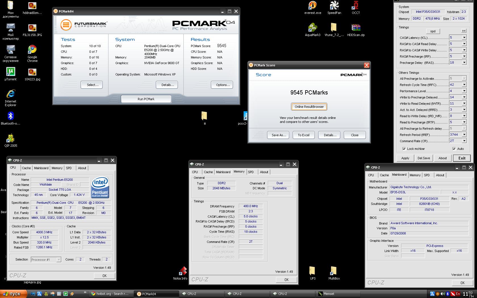Open the Memory tab in CPU-Z Mainboard window
The height and width of the screenshot is (298, 477).
[x=415, y=175]
